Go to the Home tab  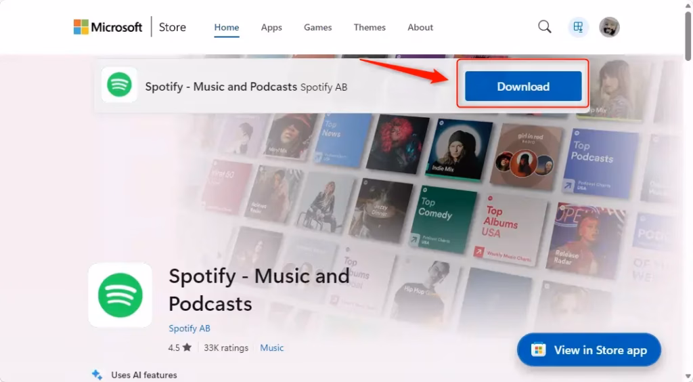pyautogui.click(x=227, y=27)
